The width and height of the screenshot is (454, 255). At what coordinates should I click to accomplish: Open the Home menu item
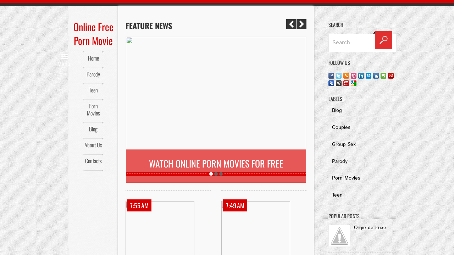click(x=93, y=58)
